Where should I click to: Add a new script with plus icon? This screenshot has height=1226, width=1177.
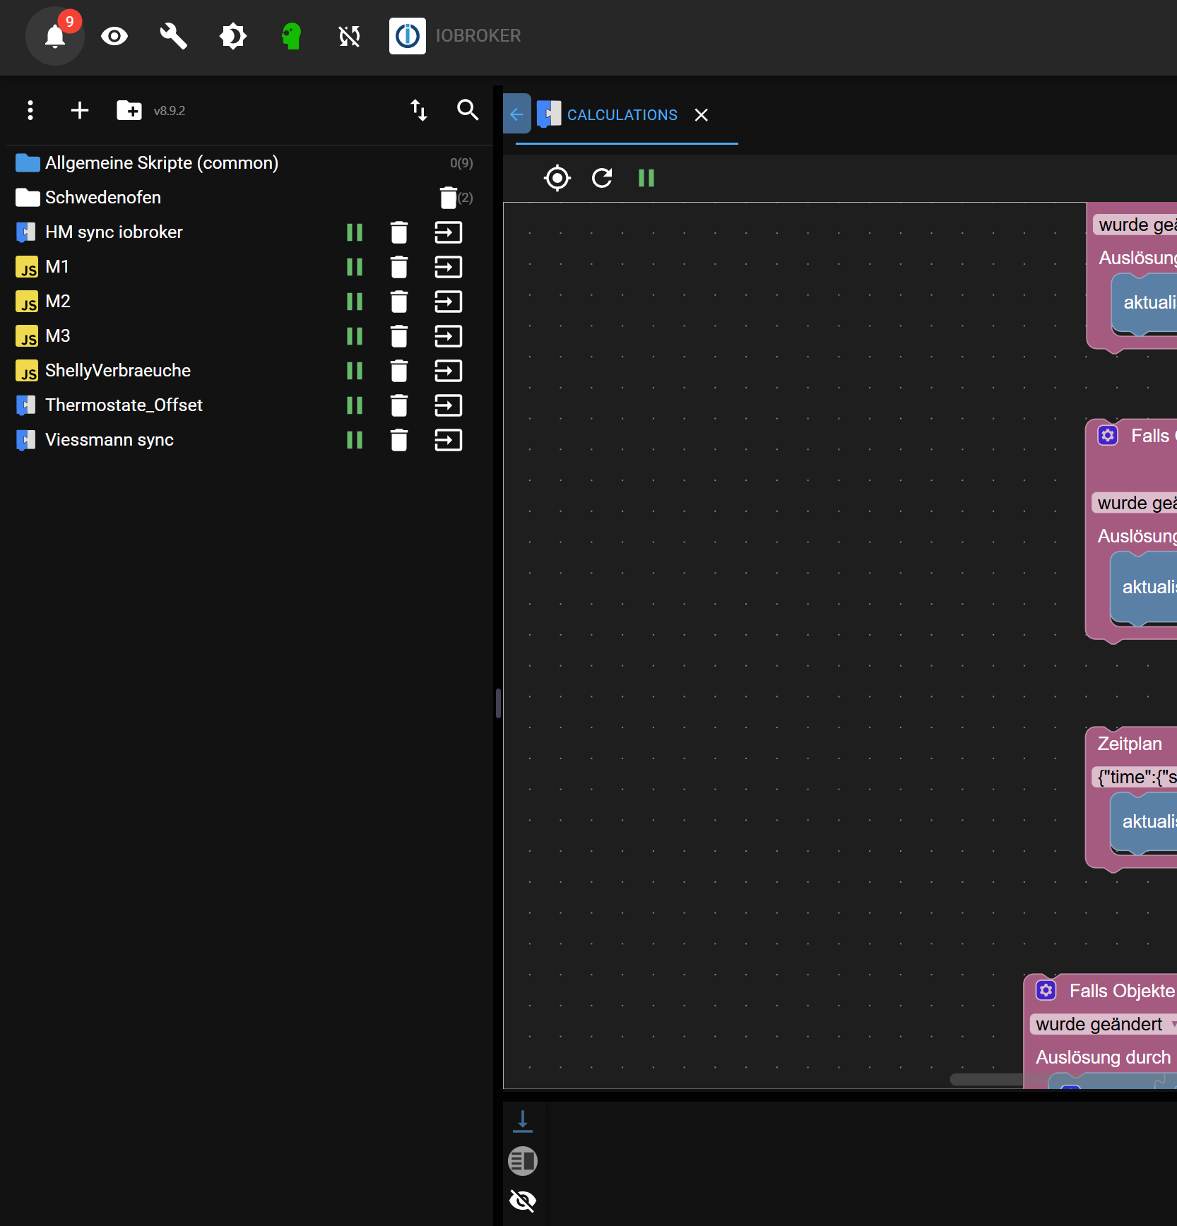[80, 110]
